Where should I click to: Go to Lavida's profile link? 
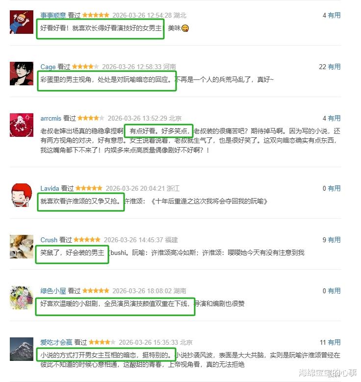[50, 188]
